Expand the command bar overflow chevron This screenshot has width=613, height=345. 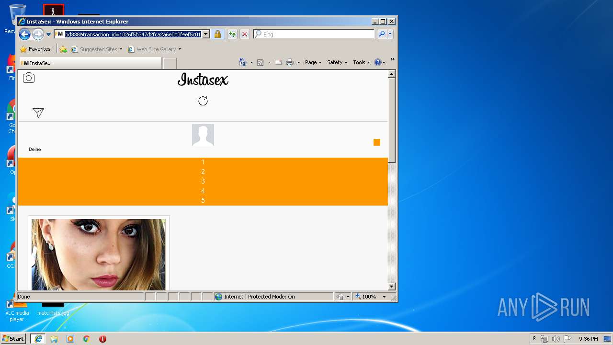393,59
